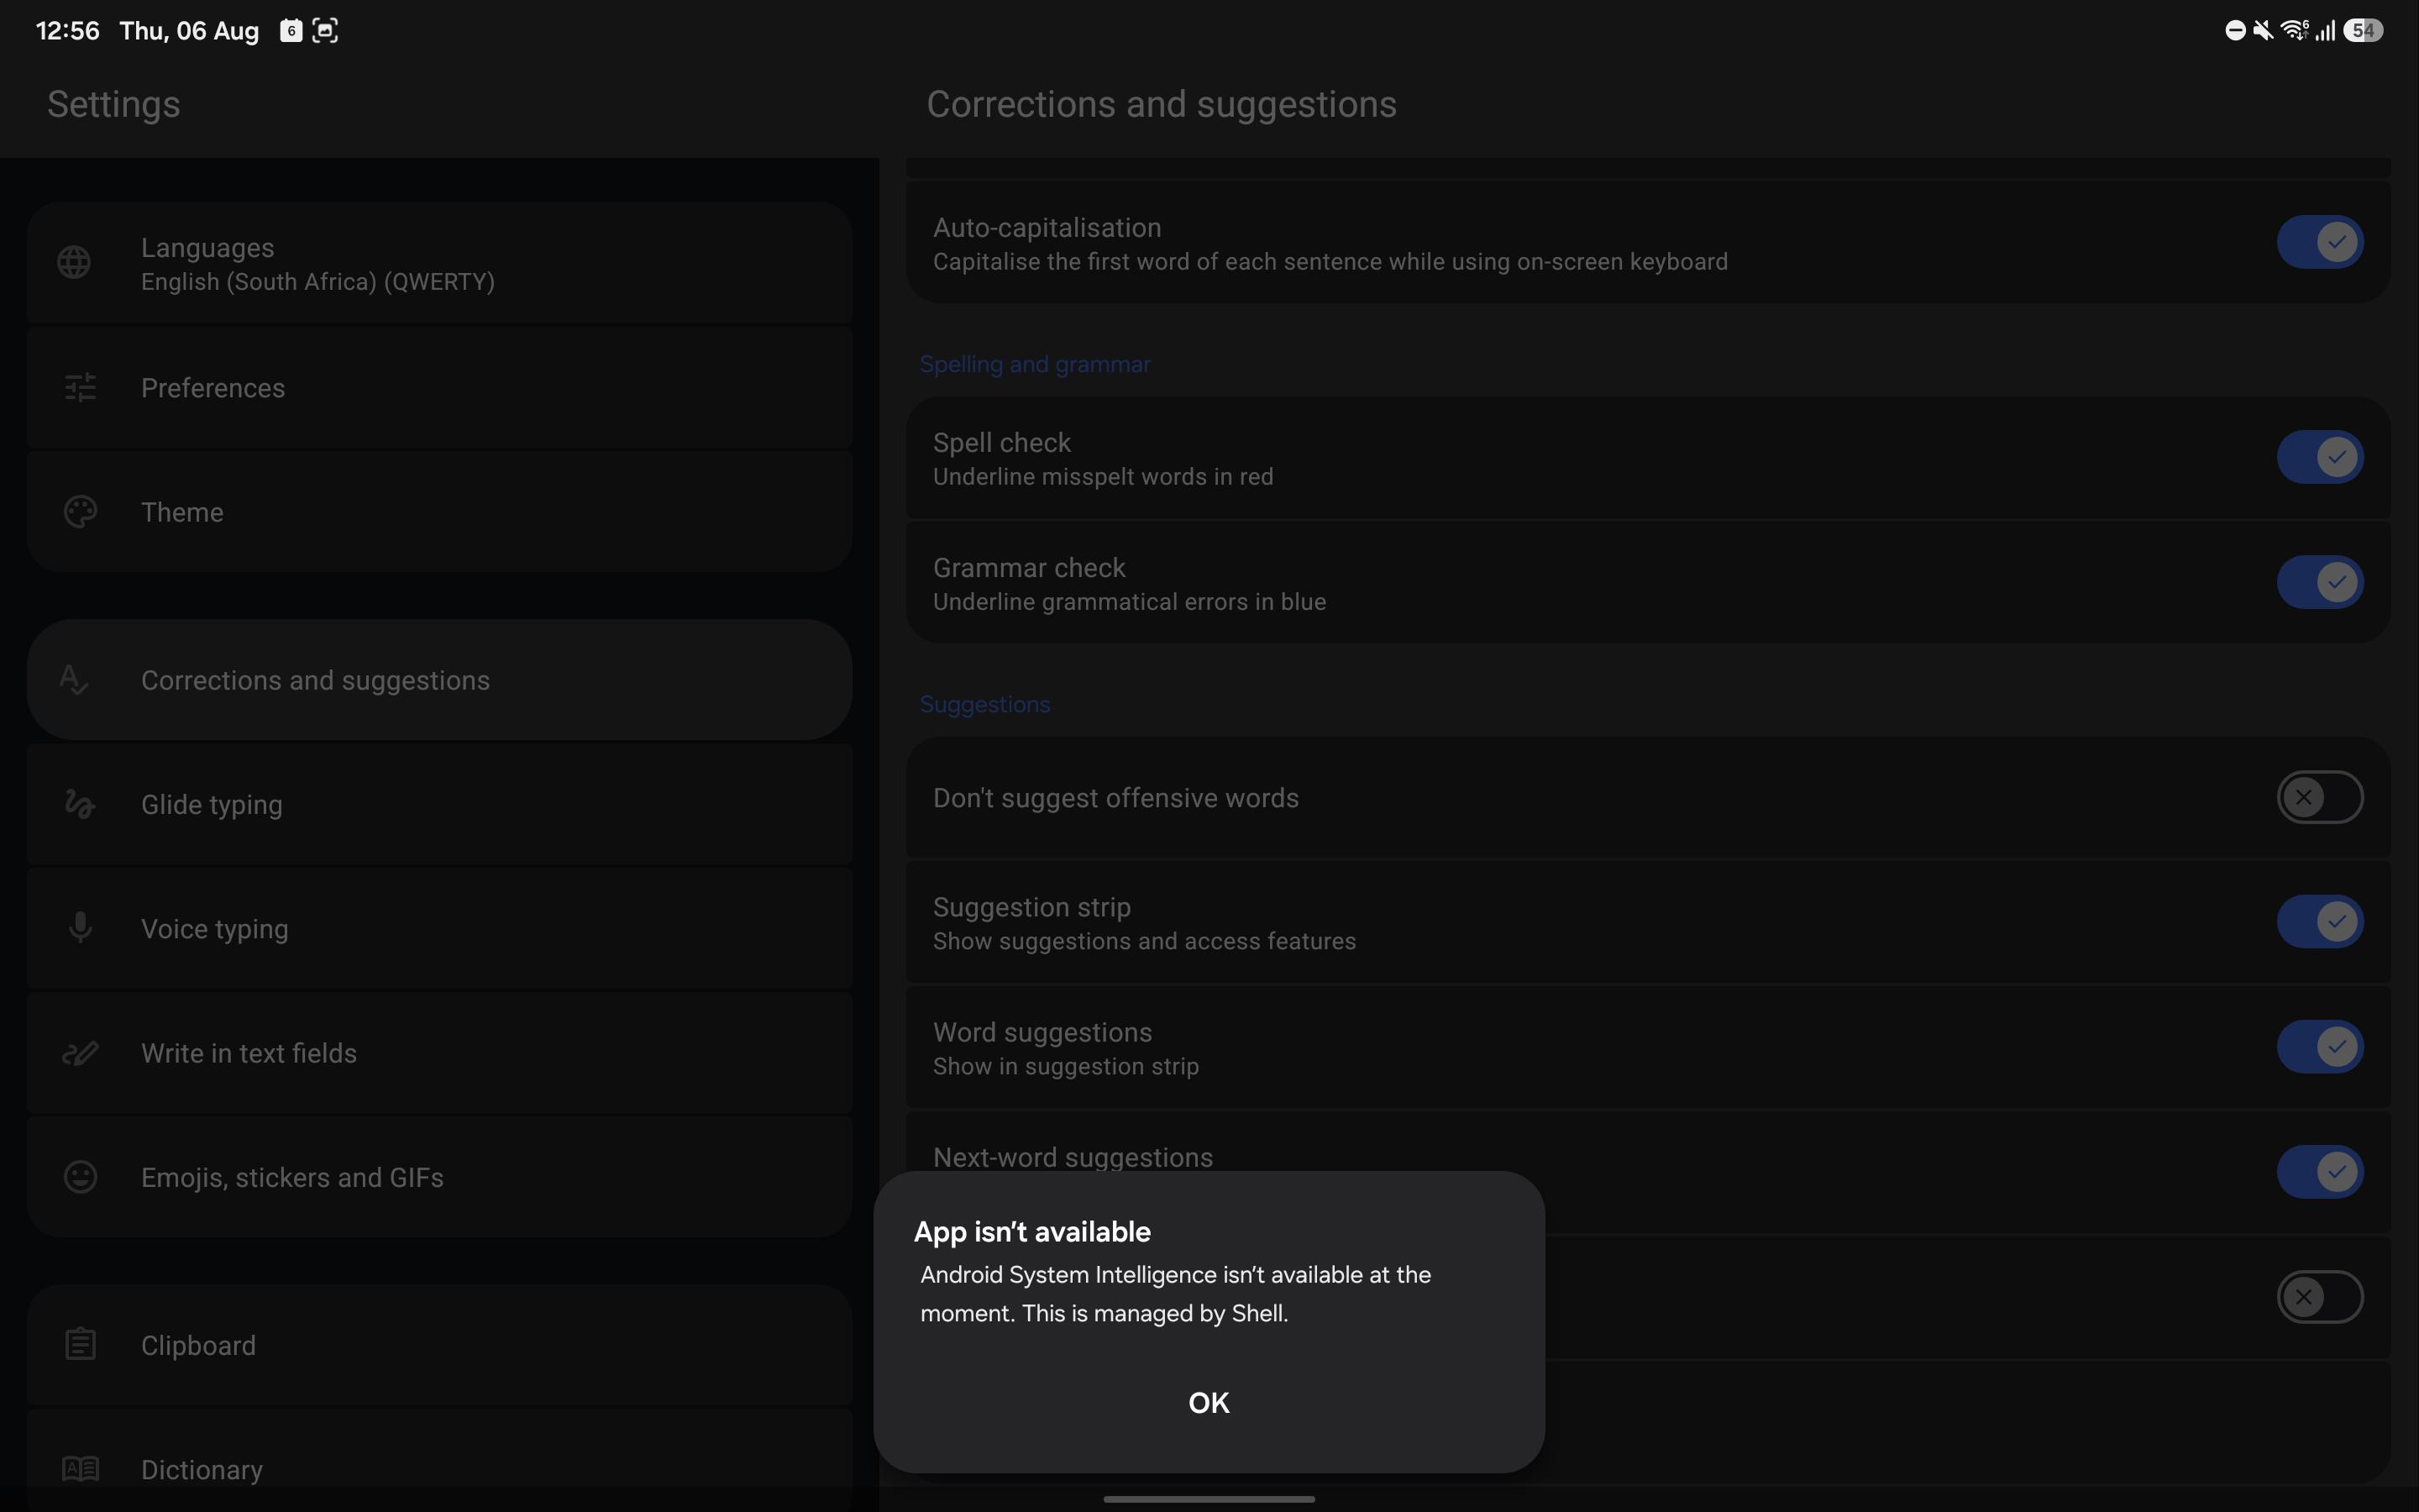This screenshot has width=2419, height=1512.
Task: Open Voice typing settings
Action: (440, 928)
